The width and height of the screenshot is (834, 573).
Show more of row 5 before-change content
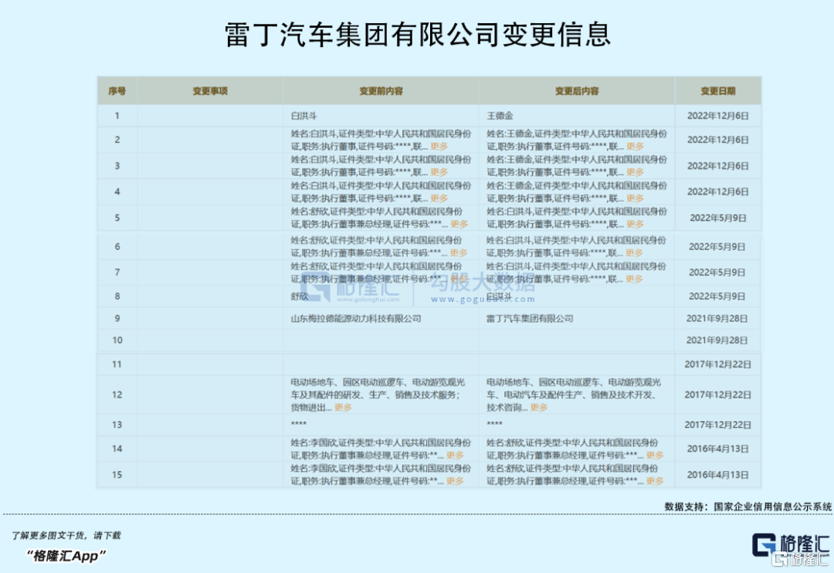point(459,224)
